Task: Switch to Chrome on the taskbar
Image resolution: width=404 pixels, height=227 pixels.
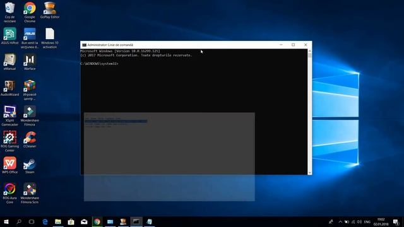Action: point(97,221)
